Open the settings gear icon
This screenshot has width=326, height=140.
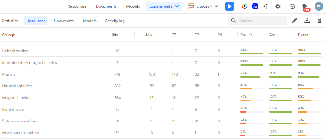[278, 6]
